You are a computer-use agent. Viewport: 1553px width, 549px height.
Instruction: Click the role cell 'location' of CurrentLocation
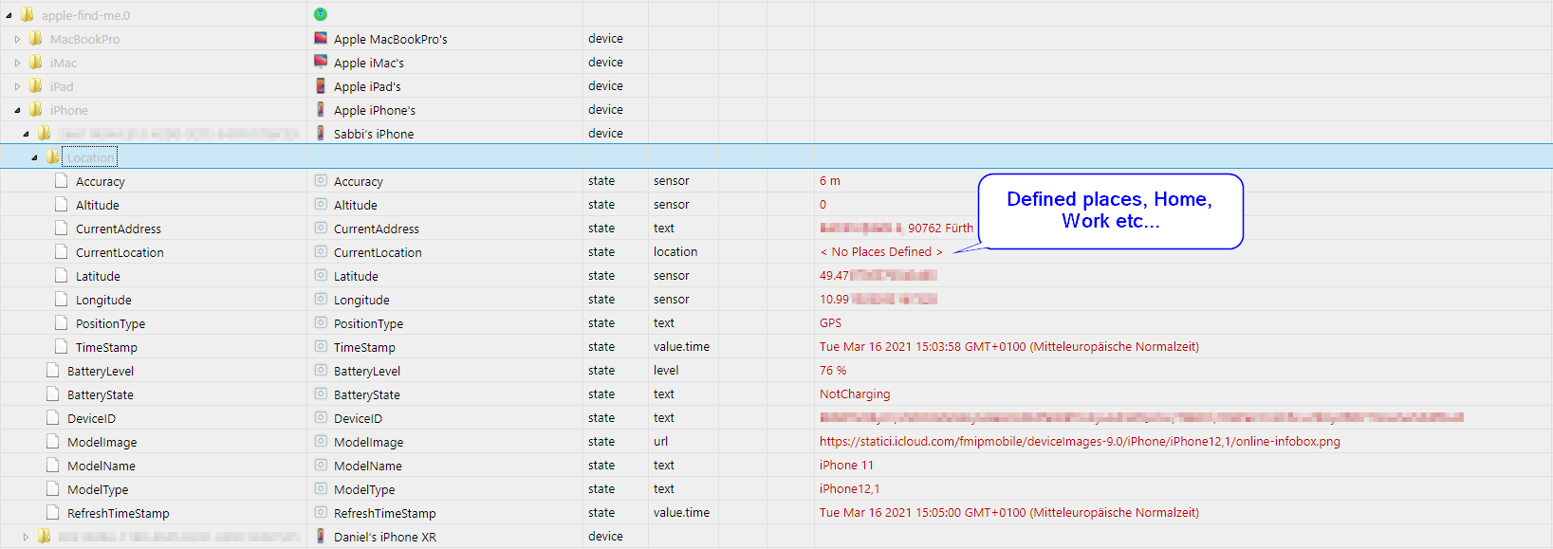click(675, 251)
